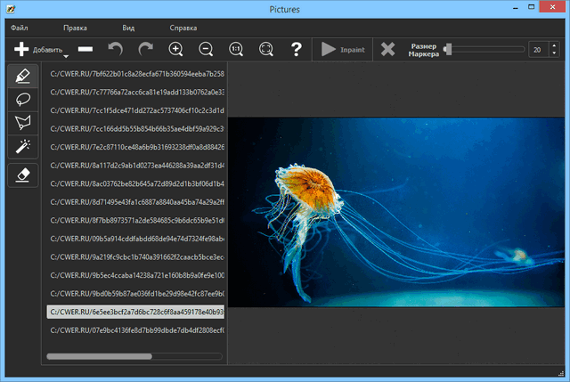570x382 pixels.
Task: Remove selected file with minus button
Action: (85, 50)
